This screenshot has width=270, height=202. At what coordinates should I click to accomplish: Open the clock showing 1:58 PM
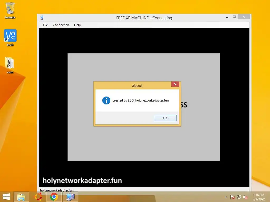(258, 197)
